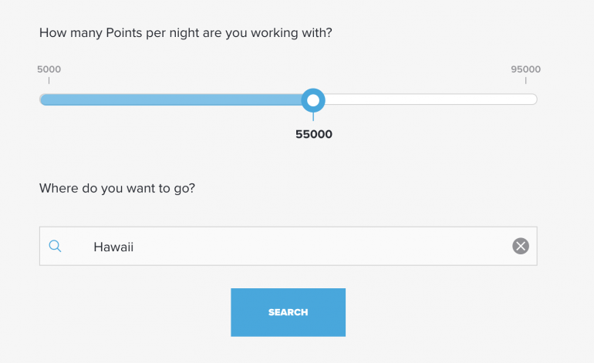This screenshot has height=363, width=594.
Task: Click the circular slider handle at 55000
Action: pos(312,99)
